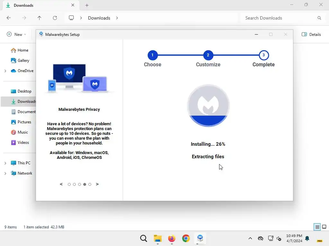Select OneDrive in the sidebar
Screen dimensions: 329x246
tap(22, 71)
